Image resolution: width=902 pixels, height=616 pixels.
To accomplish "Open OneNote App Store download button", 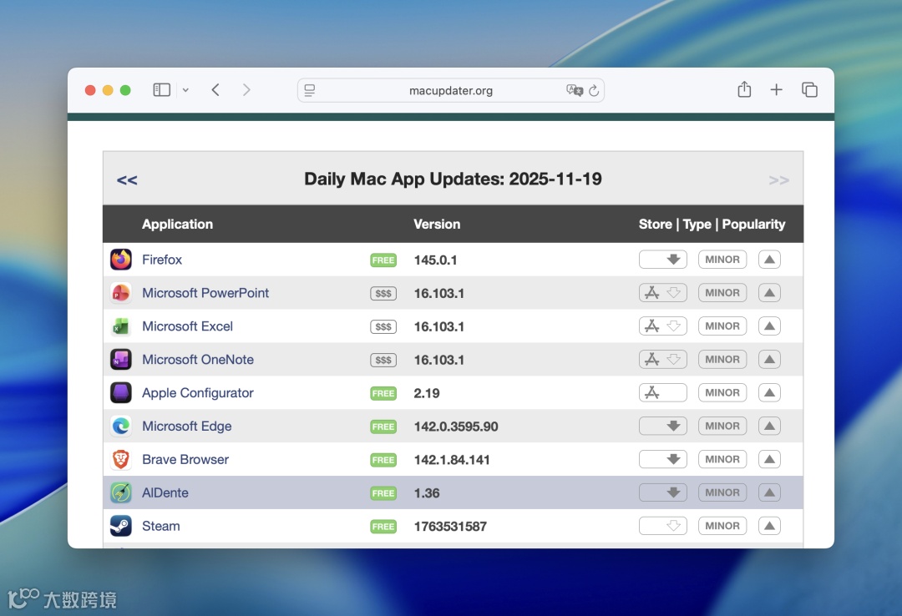I will tap(662, 360).
